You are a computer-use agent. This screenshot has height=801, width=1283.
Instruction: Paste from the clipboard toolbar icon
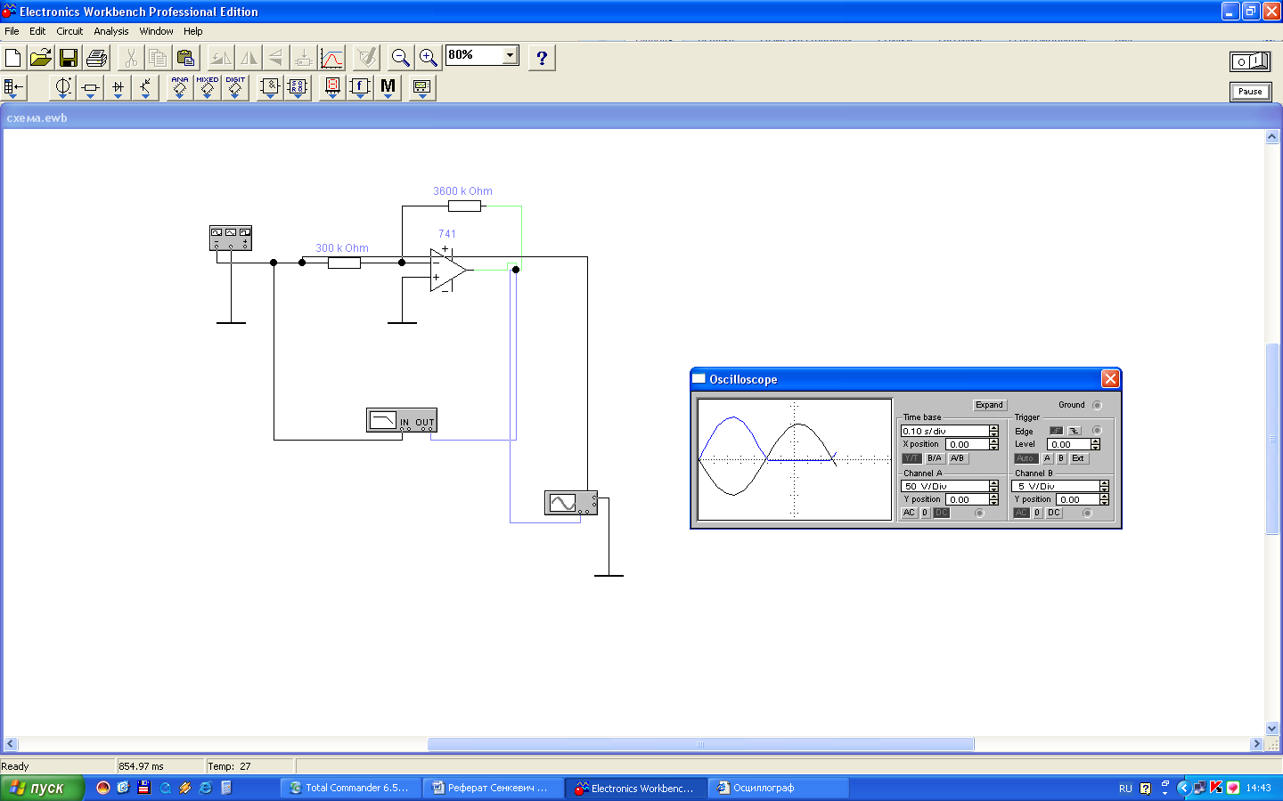tap(185, 58)
